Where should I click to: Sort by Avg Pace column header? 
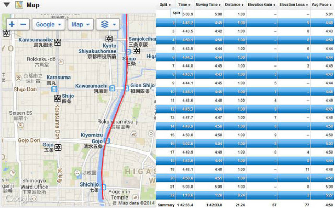click(321, 5)
